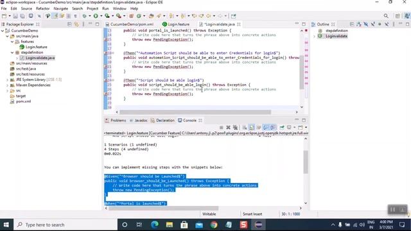Expand Maven Dependencies node

pos(7,85)
